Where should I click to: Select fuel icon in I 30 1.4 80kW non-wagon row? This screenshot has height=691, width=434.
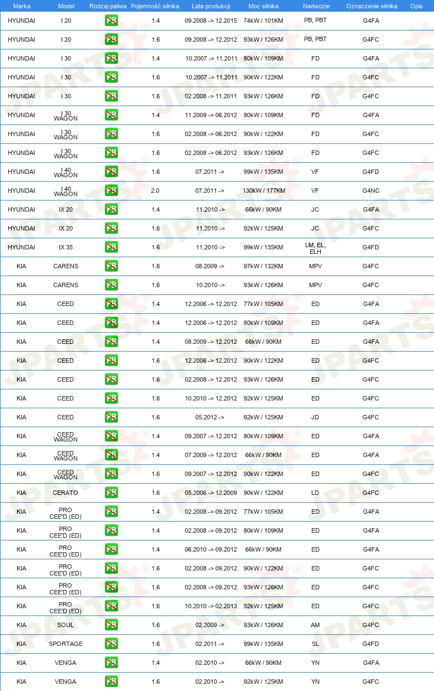[x=111, y=58]
